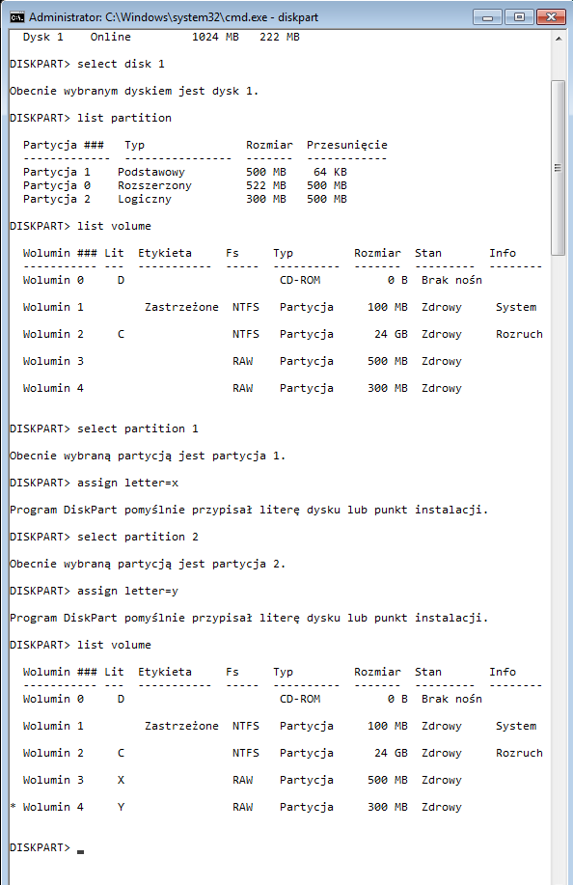Viewport: 573px width, 885px height.
Task: Click the scrollbar up arrow
Action: coord(559,39)
